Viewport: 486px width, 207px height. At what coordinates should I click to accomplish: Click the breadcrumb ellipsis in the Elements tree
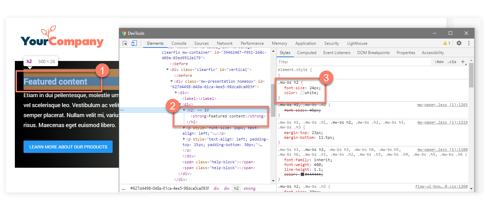[x=122, y=110]
